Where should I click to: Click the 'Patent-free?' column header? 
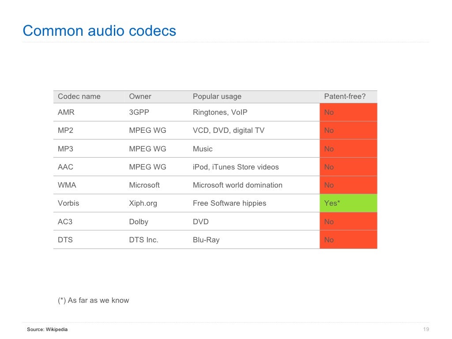point(345,97)
